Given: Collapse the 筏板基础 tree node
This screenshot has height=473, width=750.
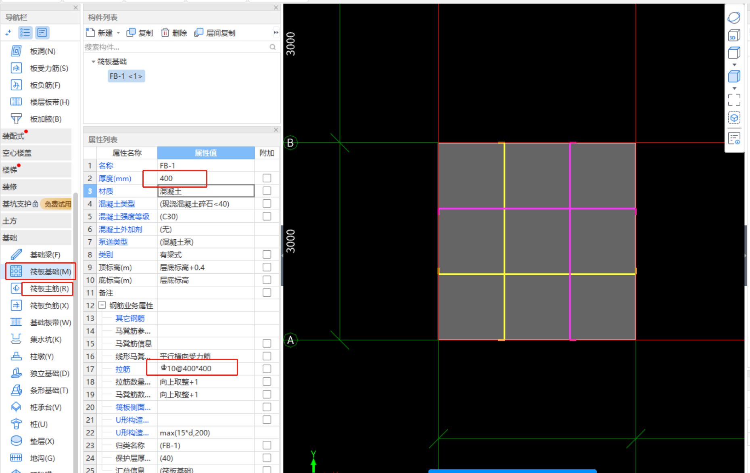Looking at the screenshot, I should (93, 62).
